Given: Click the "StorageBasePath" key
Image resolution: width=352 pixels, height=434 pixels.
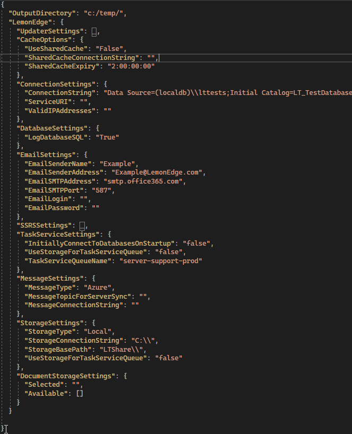Looking at the screenshot, I should point(58,350).
